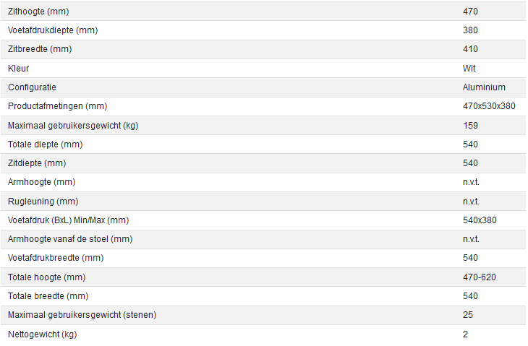This screenshot has width=528, height=346.
Task: Click the Voetafdruk (BxL) Min/Max label
Action: [x=68, y=220]
